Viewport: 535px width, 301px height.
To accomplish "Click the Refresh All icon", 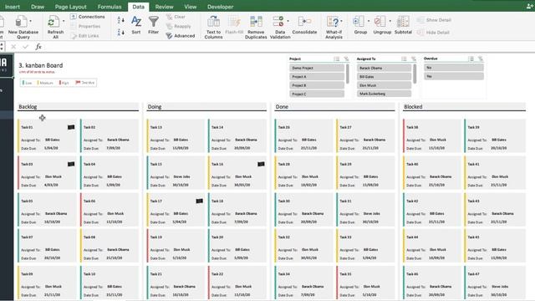I will 53,22.
